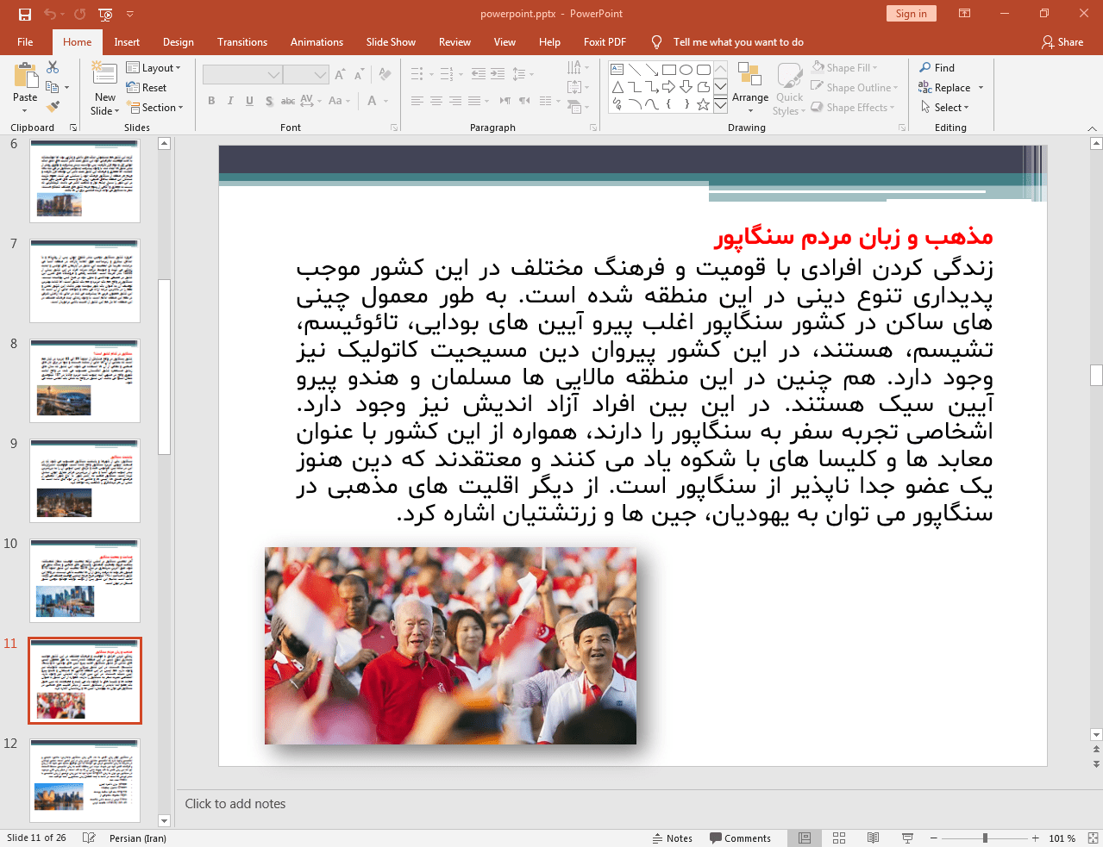This screenshot has width=1103, height=847.
Task: Insert a text box from the shapes gallery
Action: point(617,70)
